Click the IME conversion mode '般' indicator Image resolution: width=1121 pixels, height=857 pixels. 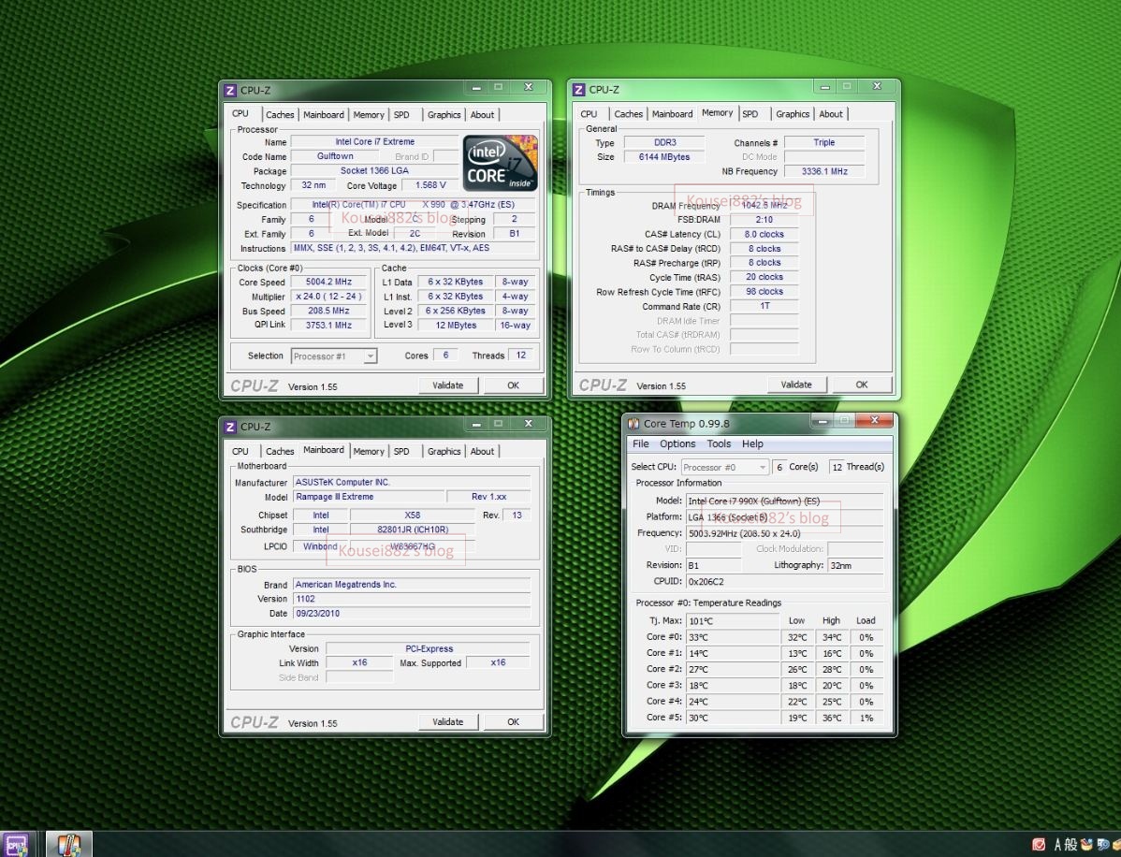coord(1070,845)
